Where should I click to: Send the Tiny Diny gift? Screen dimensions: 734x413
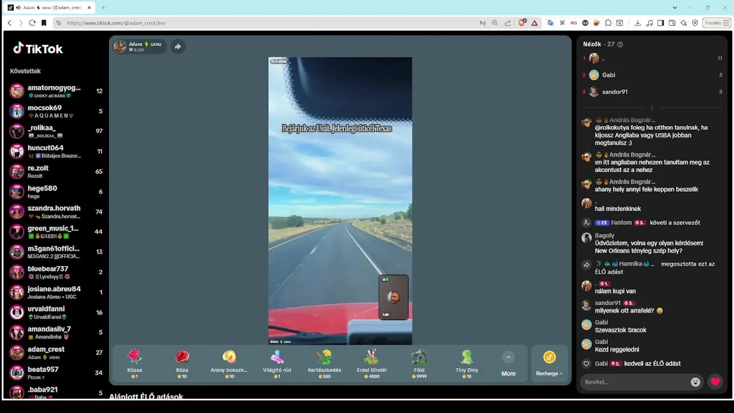[467, 364]
